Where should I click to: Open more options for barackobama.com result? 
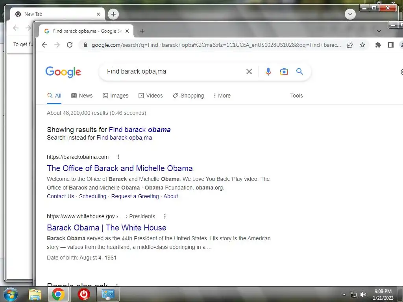click(118, 157)
